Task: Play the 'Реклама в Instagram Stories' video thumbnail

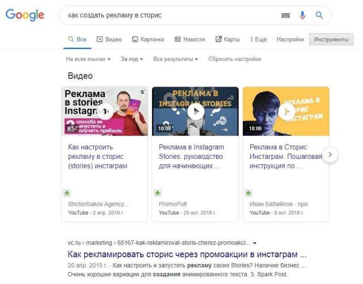Action: pyautogui.click(x=196, y=111)
